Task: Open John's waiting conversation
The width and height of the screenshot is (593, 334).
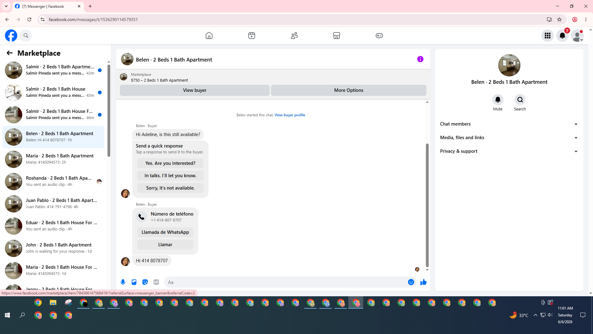Action: [53, 248]
